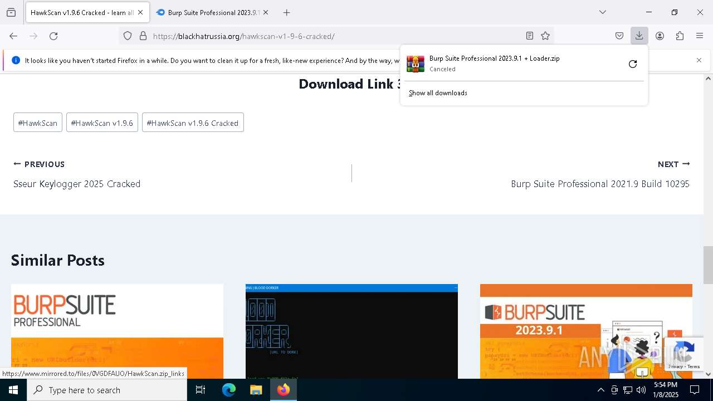Screen dimensions: 713x401
Task: Go to previous post Sseur Keylogger 2025 Cracked
Action: point(77,184)
